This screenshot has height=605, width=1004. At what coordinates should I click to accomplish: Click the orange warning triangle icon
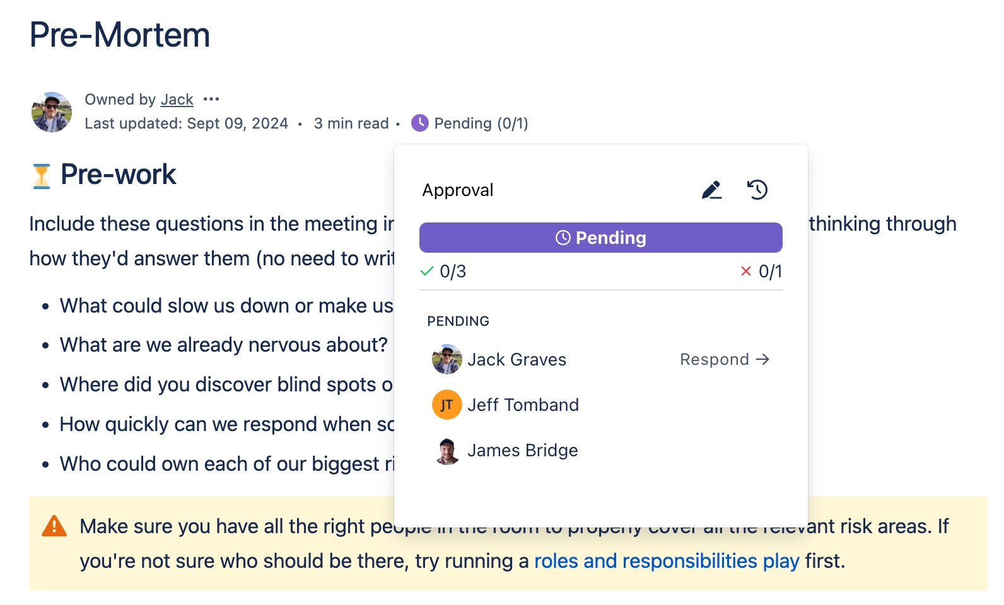tap(54, 526)
